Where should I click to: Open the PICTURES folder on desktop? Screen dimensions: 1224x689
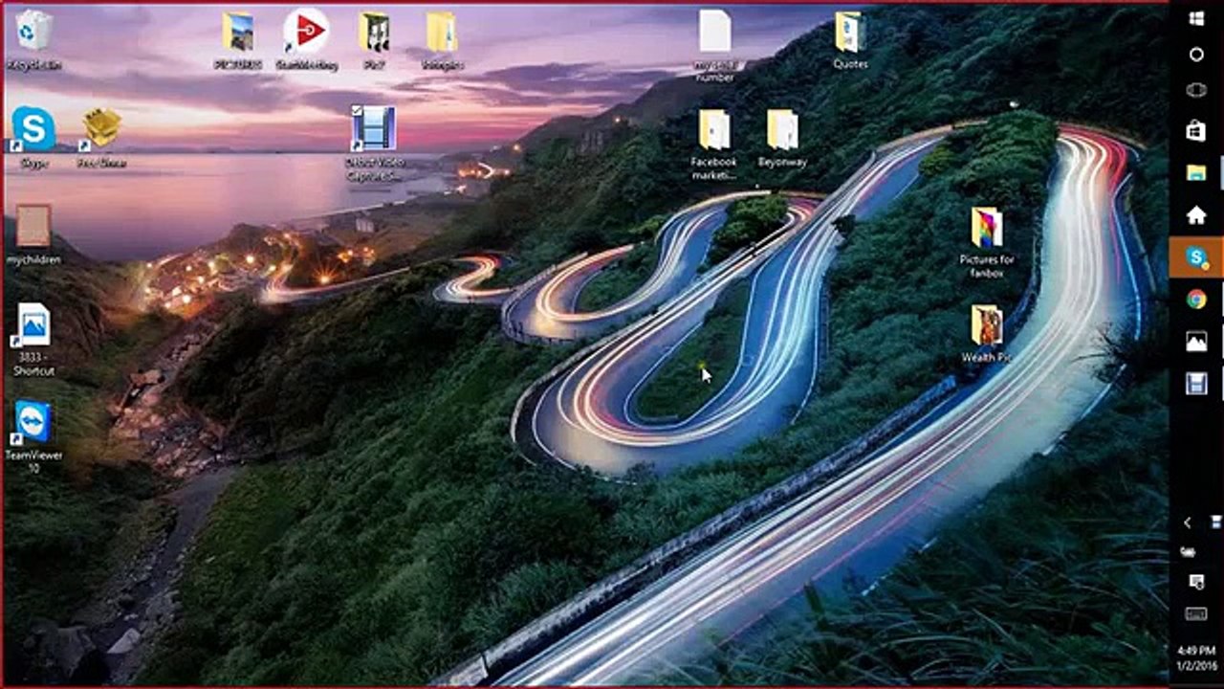238,41
